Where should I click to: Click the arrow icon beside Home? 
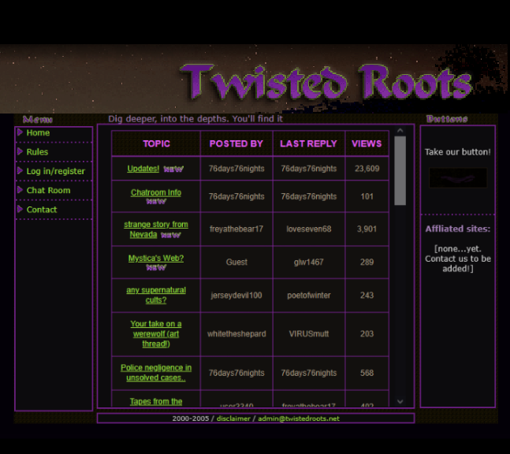(20, 132)
